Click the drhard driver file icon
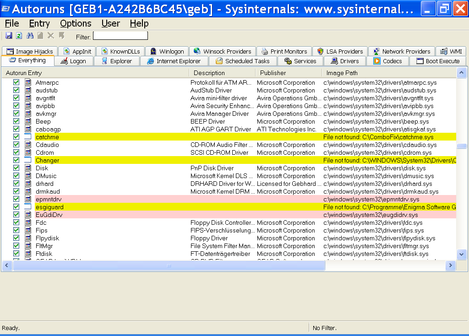Image resolution: width=469 pixels, height=336 pixels. tap(28, 183)
